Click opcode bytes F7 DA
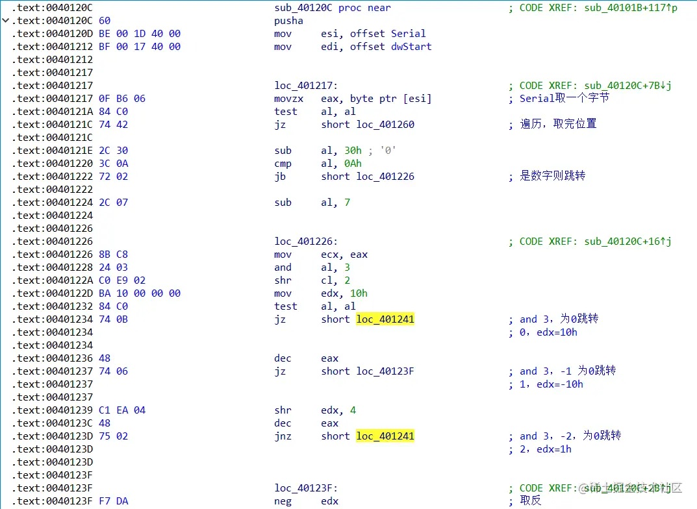This screenshot has height=509, width=697. [113, 501]
